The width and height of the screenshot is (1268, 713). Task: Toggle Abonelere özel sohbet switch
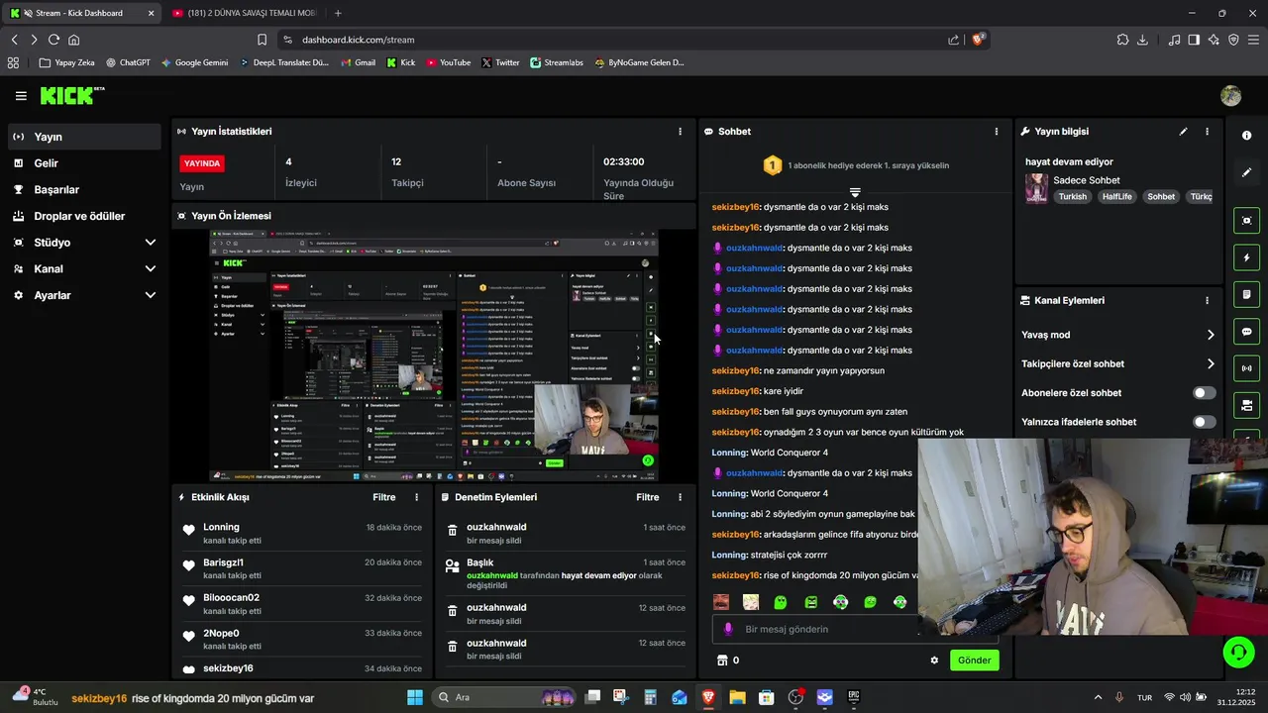tap(1204, 393)
